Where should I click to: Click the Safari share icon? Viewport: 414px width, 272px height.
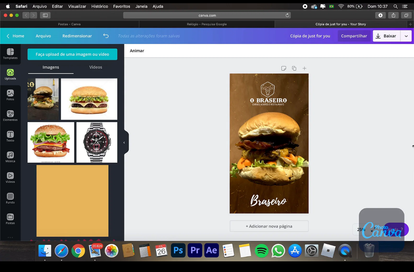point(393,15)
